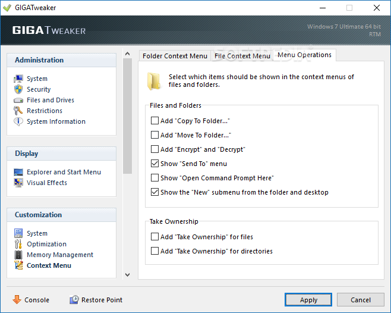Open Visual Effects section
Screen dimensions: 391x313
(x=47, y=183)
